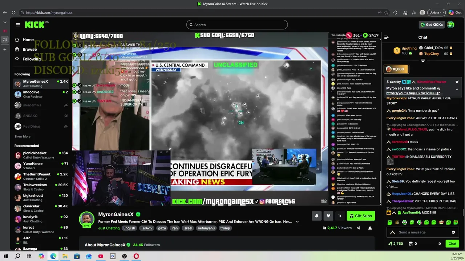The height and width of the screenshot is (261, 465).
Task: Add page to browser favorites star
Action: [387, 12]
